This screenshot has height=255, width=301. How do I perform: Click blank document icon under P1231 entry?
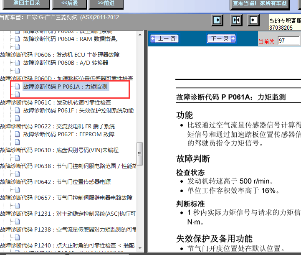tap(18, 222)
